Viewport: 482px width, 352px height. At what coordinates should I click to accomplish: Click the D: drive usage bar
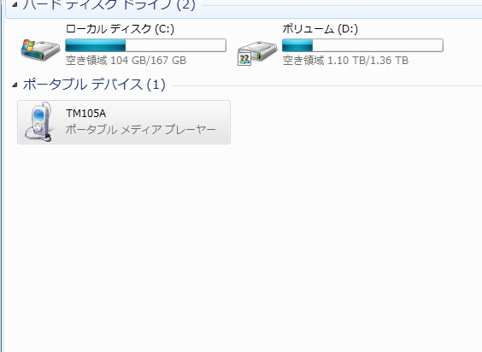click(362, 45)
